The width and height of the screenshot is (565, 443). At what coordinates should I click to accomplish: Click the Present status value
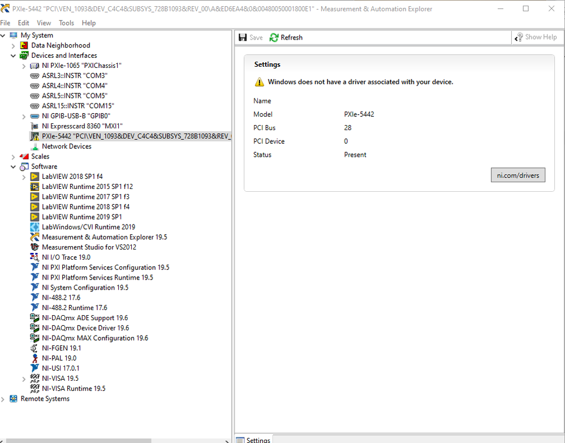click(355, 154)
